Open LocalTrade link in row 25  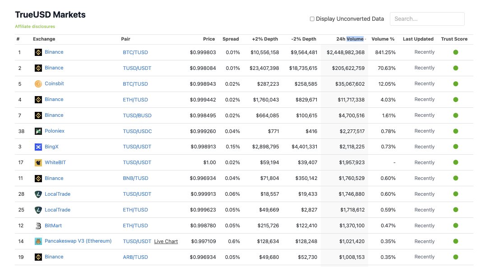[57, 210]
